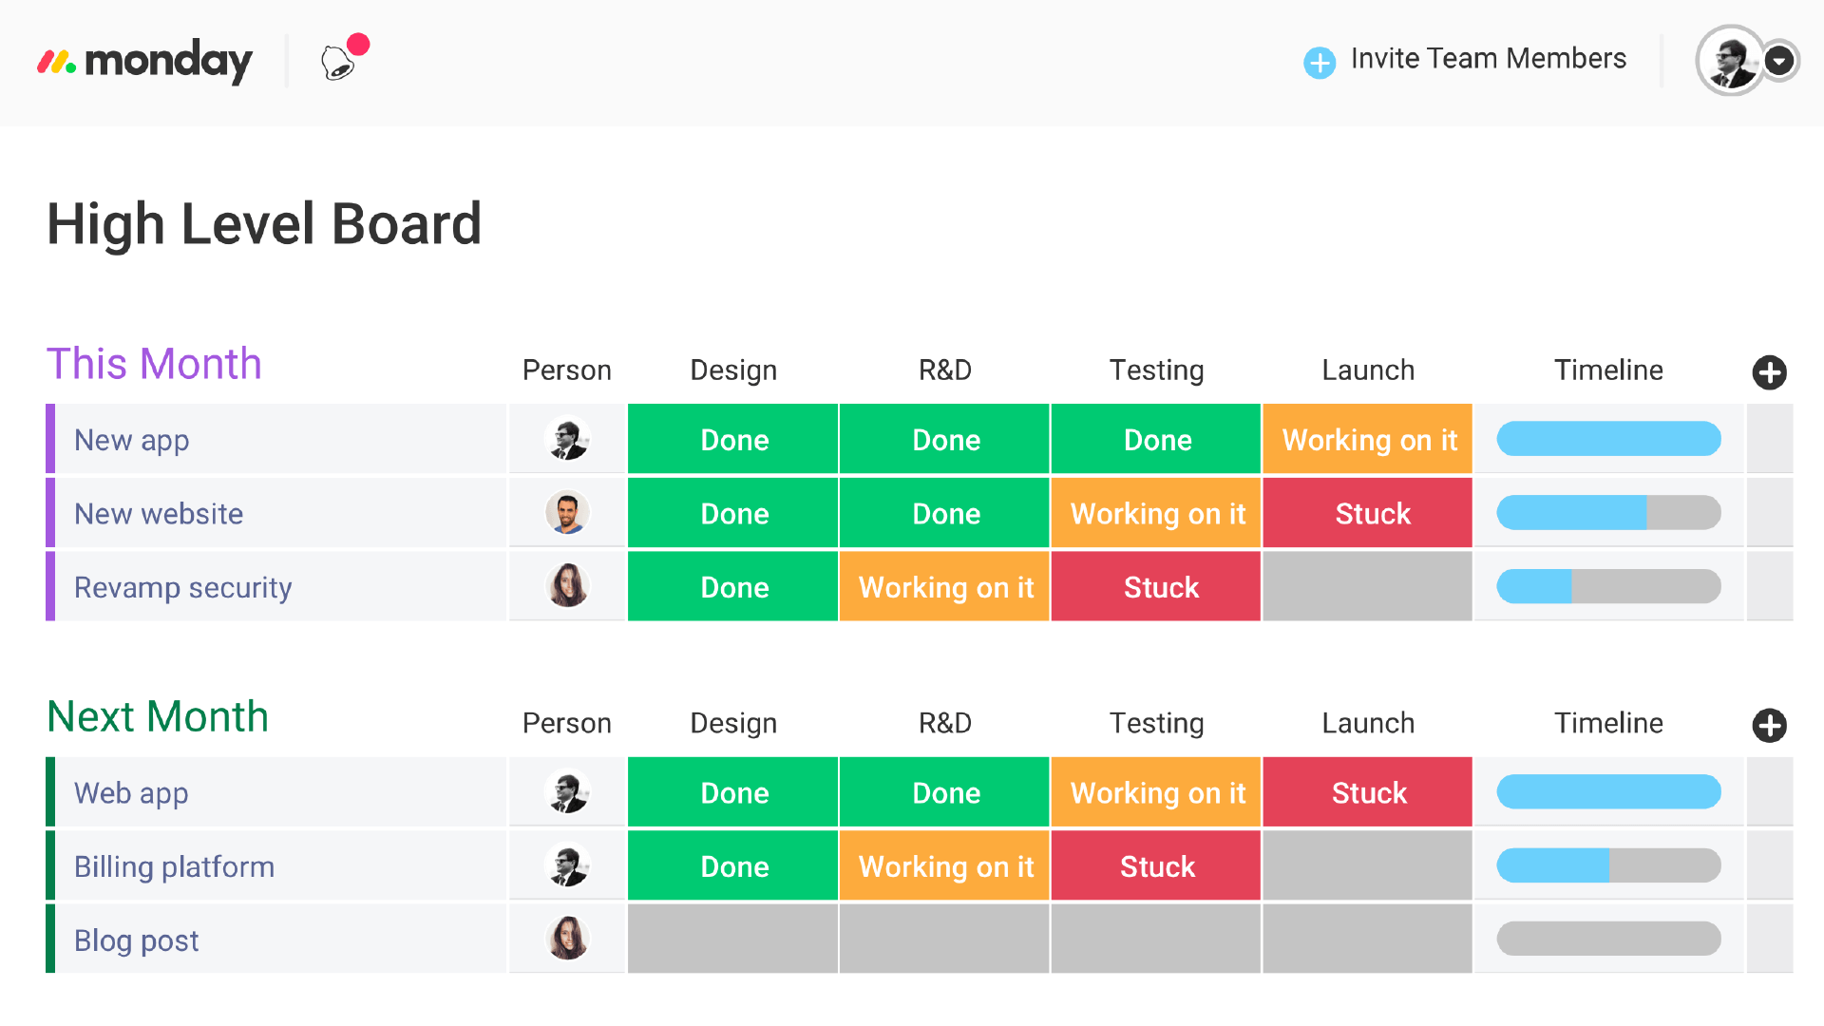Image resolution: width=1824 pixels, height=1026 pixels.
Task: Click the New website assignee avatar
Action: click(567, 513)
